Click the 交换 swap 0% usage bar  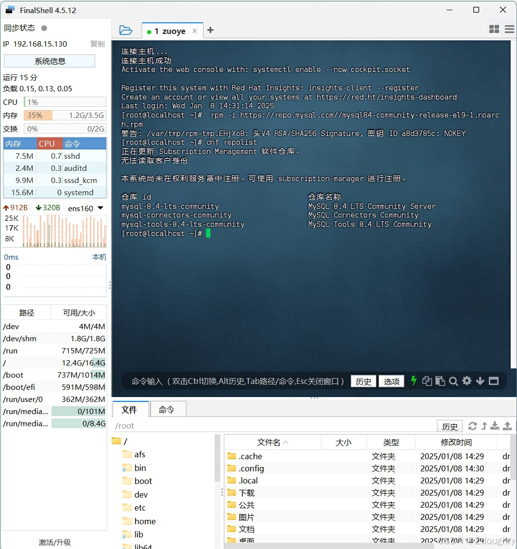click(65, 129)
